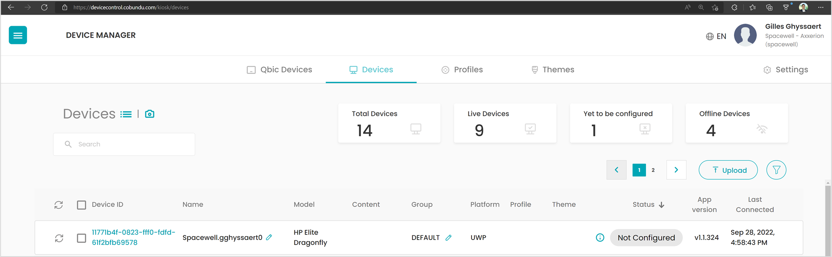Select the Devices tab

coord(371,70)
